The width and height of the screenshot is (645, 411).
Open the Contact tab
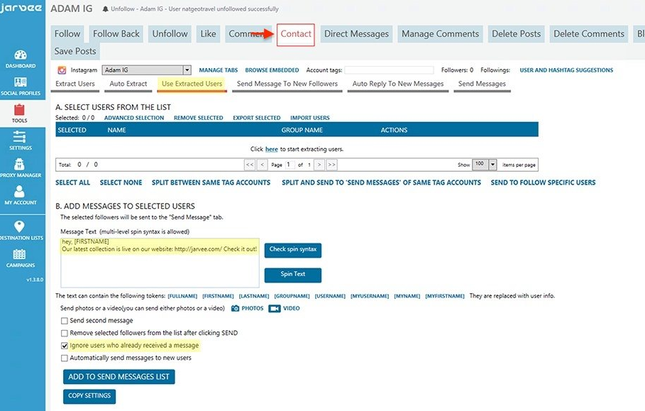coord(296,34)
